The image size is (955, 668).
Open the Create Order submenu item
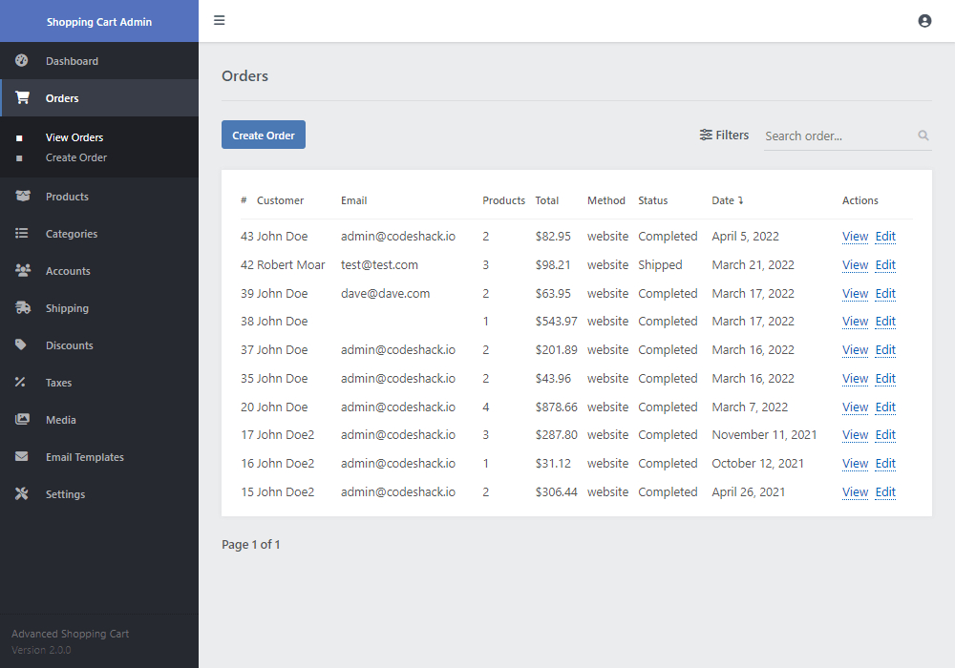[x=76, y=157]
